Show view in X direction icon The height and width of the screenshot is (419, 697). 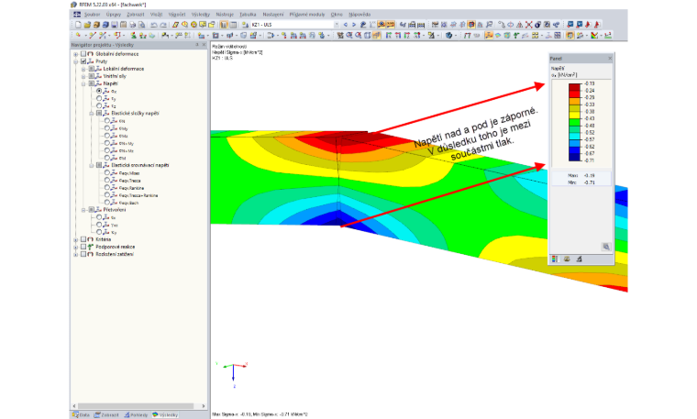pyautogui.click(x=388, y=35)
